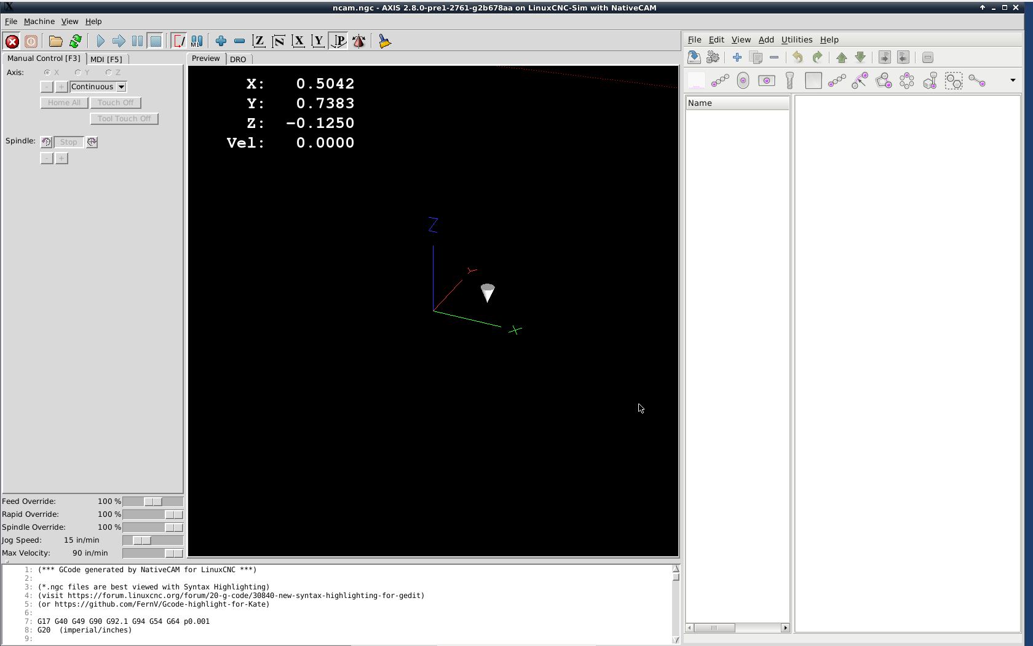The image size is (1033, 646).
Task: Toggle the skip lines with slash icon
Action: point(179,41)
